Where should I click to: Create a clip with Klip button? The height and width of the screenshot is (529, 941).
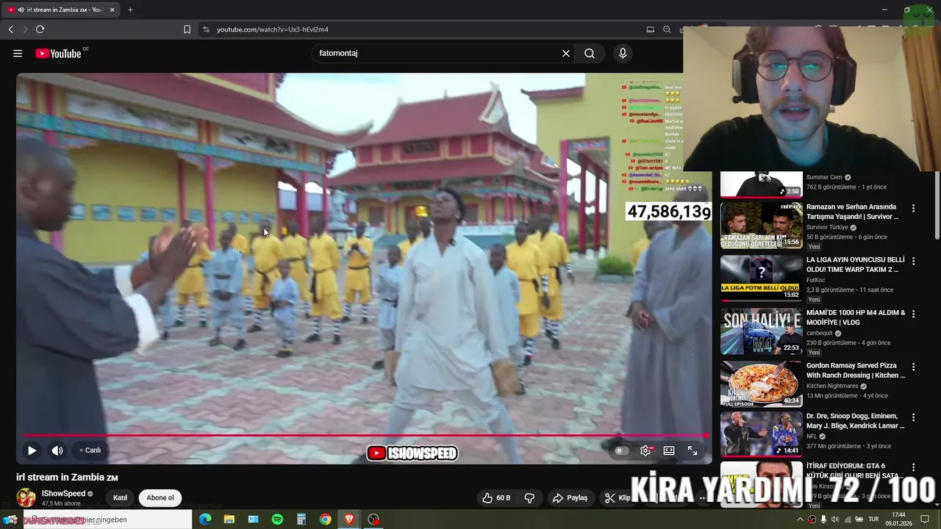pos(618,497)
